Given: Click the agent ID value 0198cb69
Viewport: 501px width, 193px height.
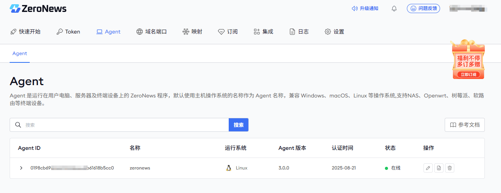Looking at the screenshot, I should [x=72, y=168].
